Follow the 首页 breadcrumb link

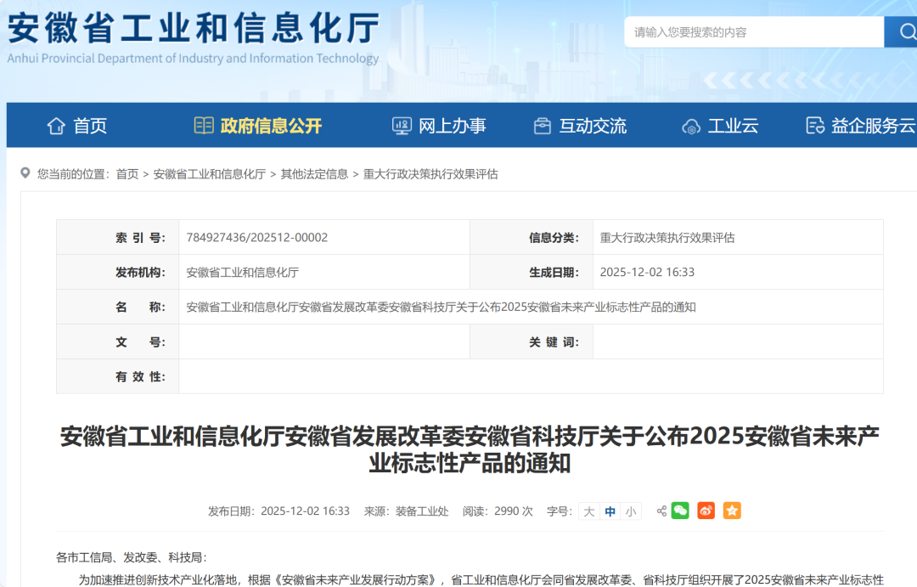pos(127,174)
